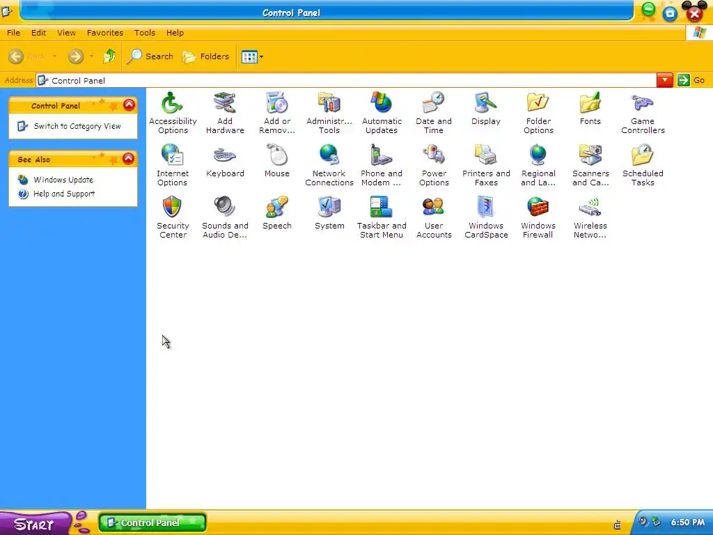Toggle the Folders pane button
Image resolution: width=713 pixels, height=535 pixels.
point(205,56)
